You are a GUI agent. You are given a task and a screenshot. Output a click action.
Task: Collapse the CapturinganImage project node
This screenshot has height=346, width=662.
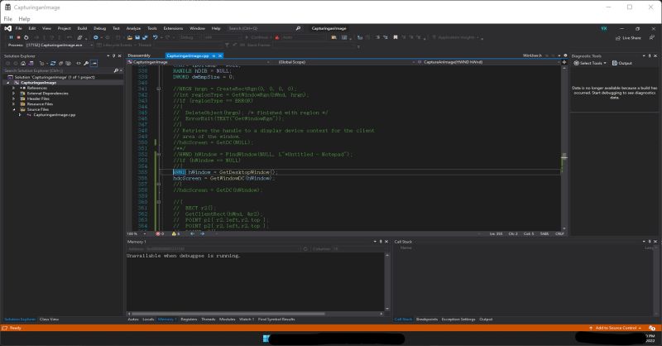[8, 83]
